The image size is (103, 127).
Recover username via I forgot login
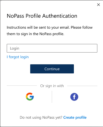tap(18, 57)
